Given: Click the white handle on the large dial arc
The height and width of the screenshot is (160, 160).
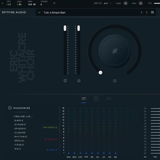Looking at the screenshot, I should pyautogui.click(x=100, y=73).
